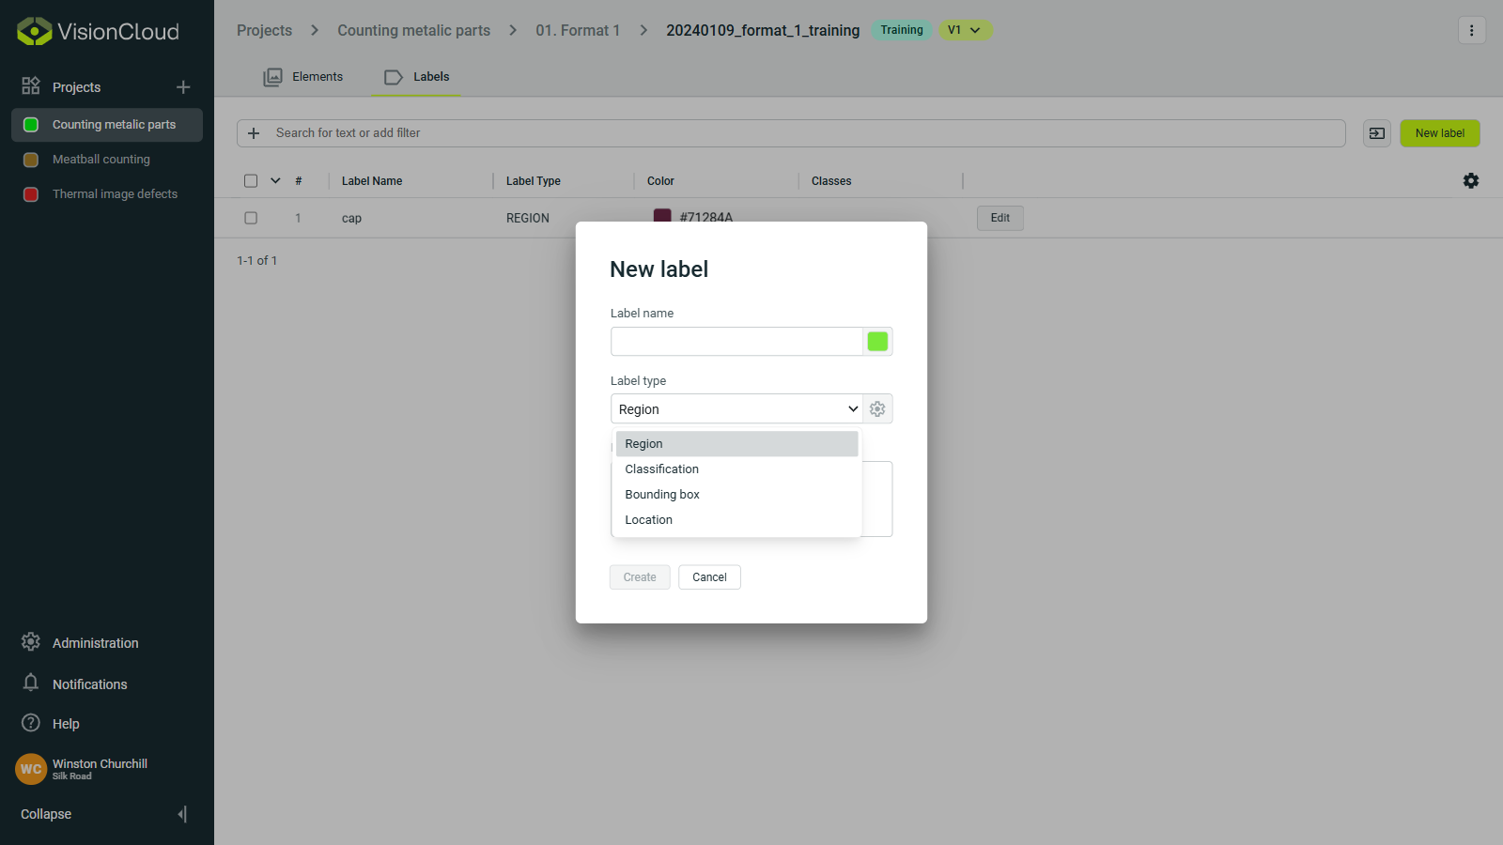The width and height of the screenshot is (1503, 845).
Task: Focus the Label name text field
Action: (736, 342)
